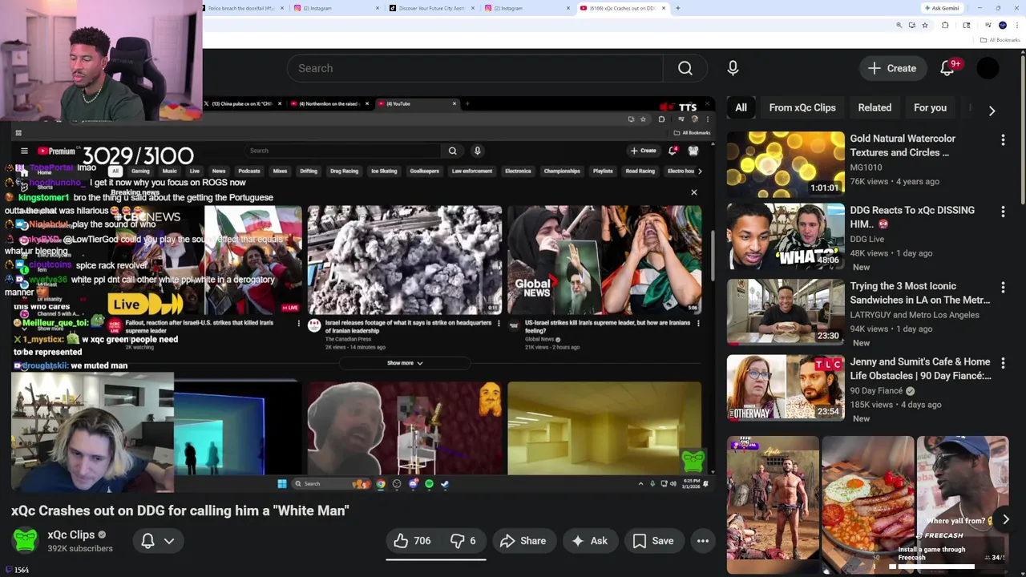Viewport: 1026px width, 577px height.
Task: Click the YouTube search magnifier button
Action: coord(685,68)
